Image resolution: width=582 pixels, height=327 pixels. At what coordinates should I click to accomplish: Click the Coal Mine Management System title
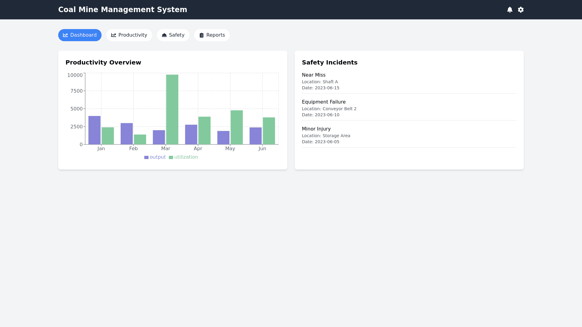tap(122, 10)
